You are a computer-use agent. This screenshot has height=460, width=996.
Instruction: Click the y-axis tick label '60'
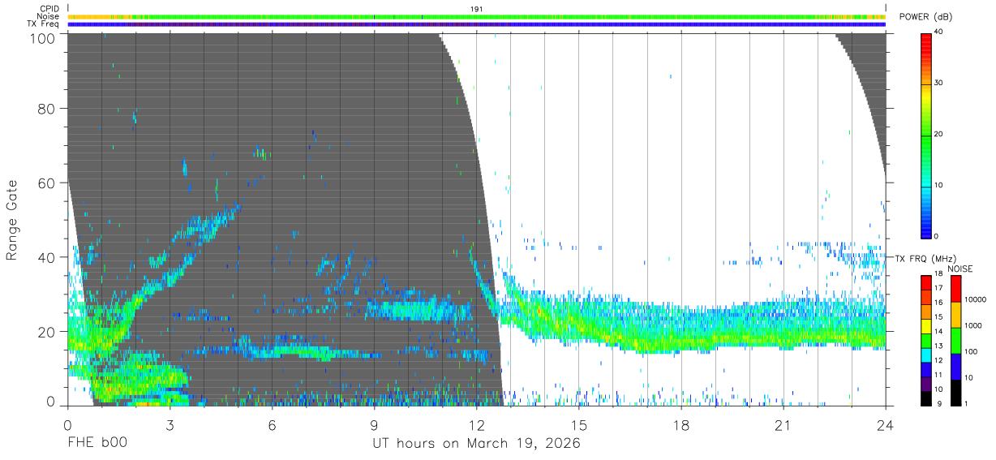pos(47,183)
